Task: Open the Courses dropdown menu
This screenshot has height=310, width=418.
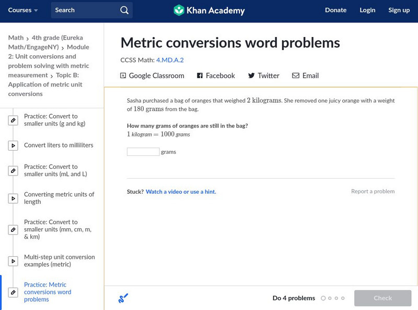Action: point(23,10)
